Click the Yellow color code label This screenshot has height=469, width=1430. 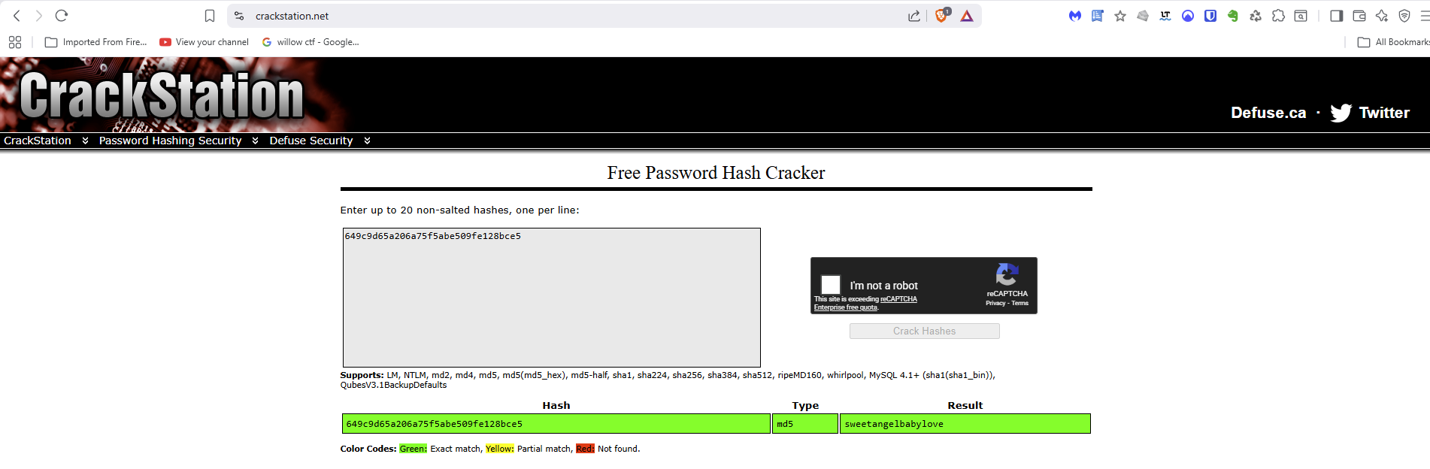point(499,449)
